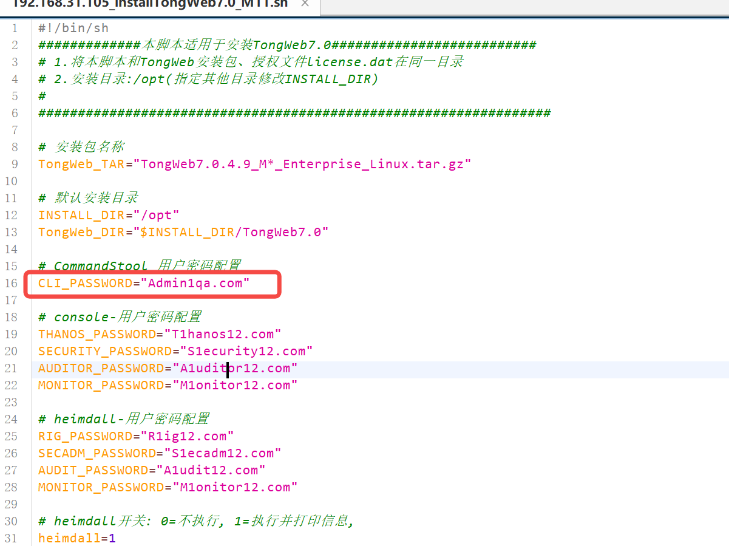Click the MONITOR_PASSWORD line under heimdall section
The width and height of the screenshot is (729, 546).
click(x=168, y=487)
